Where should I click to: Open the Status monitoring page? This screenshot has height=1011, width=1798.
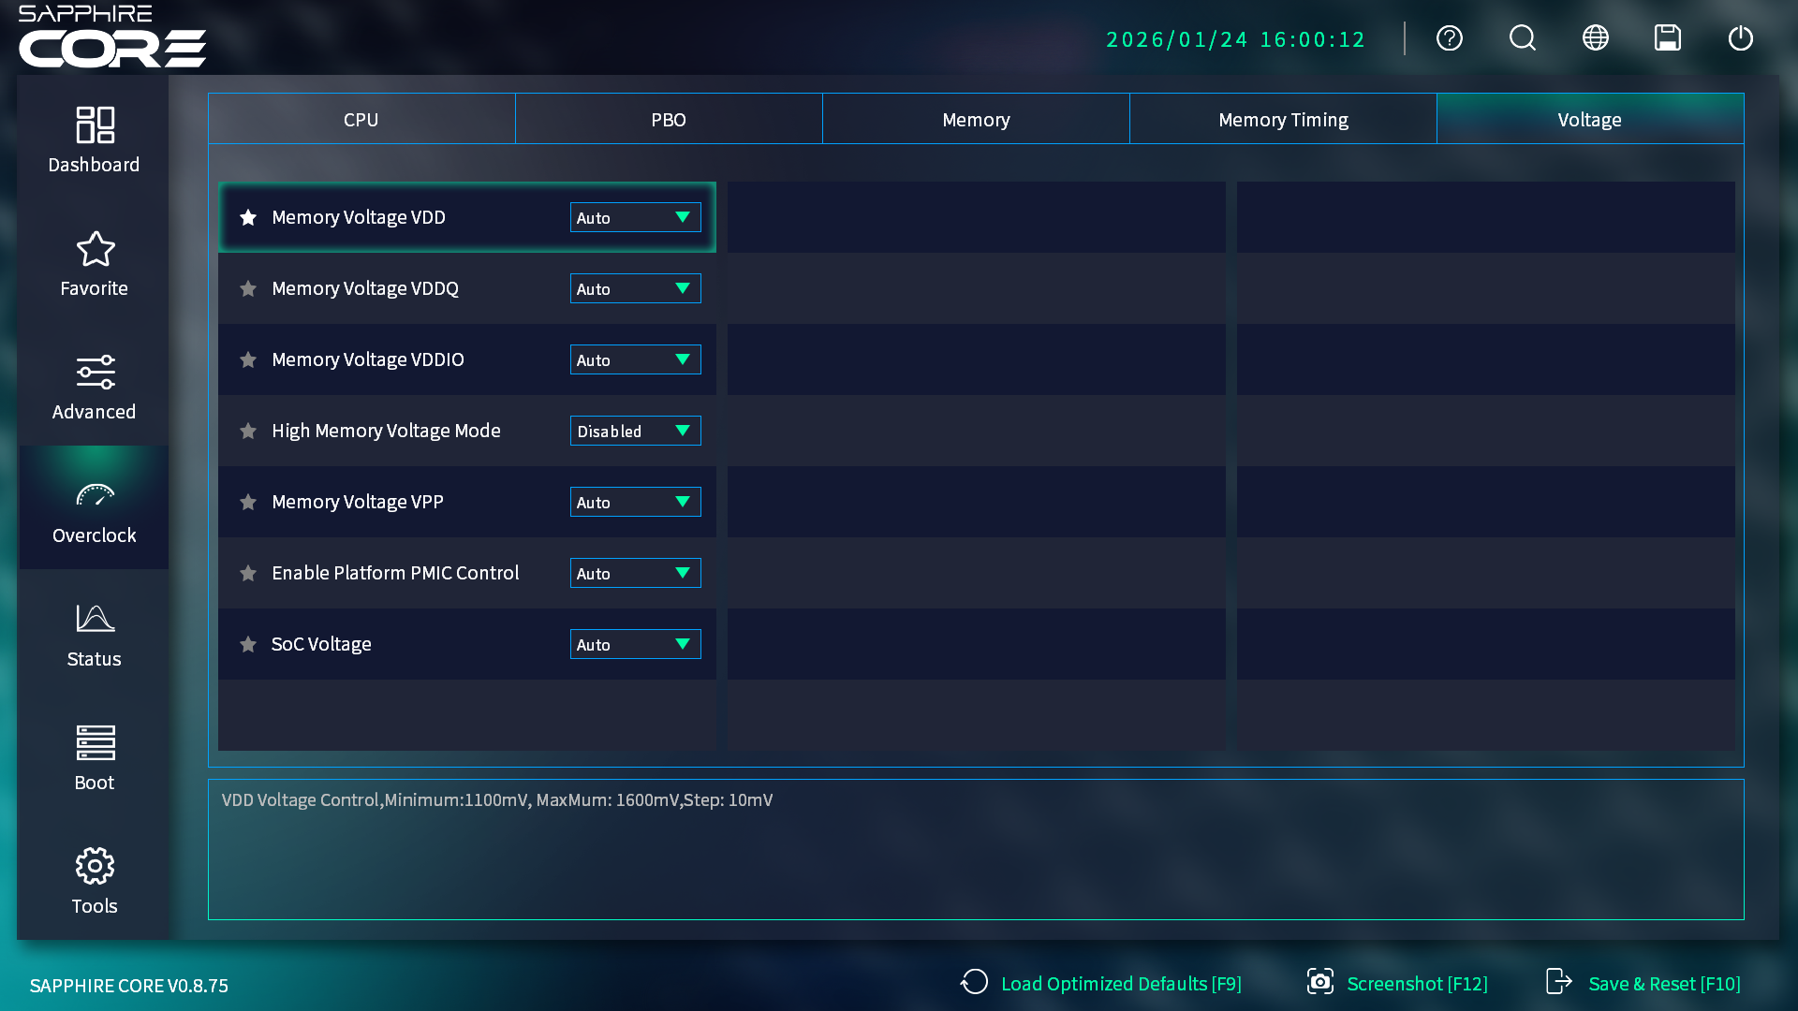94,635
